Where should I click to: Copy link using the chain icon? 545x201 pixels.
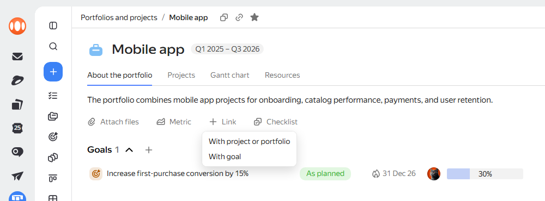(x=239, y=17)
